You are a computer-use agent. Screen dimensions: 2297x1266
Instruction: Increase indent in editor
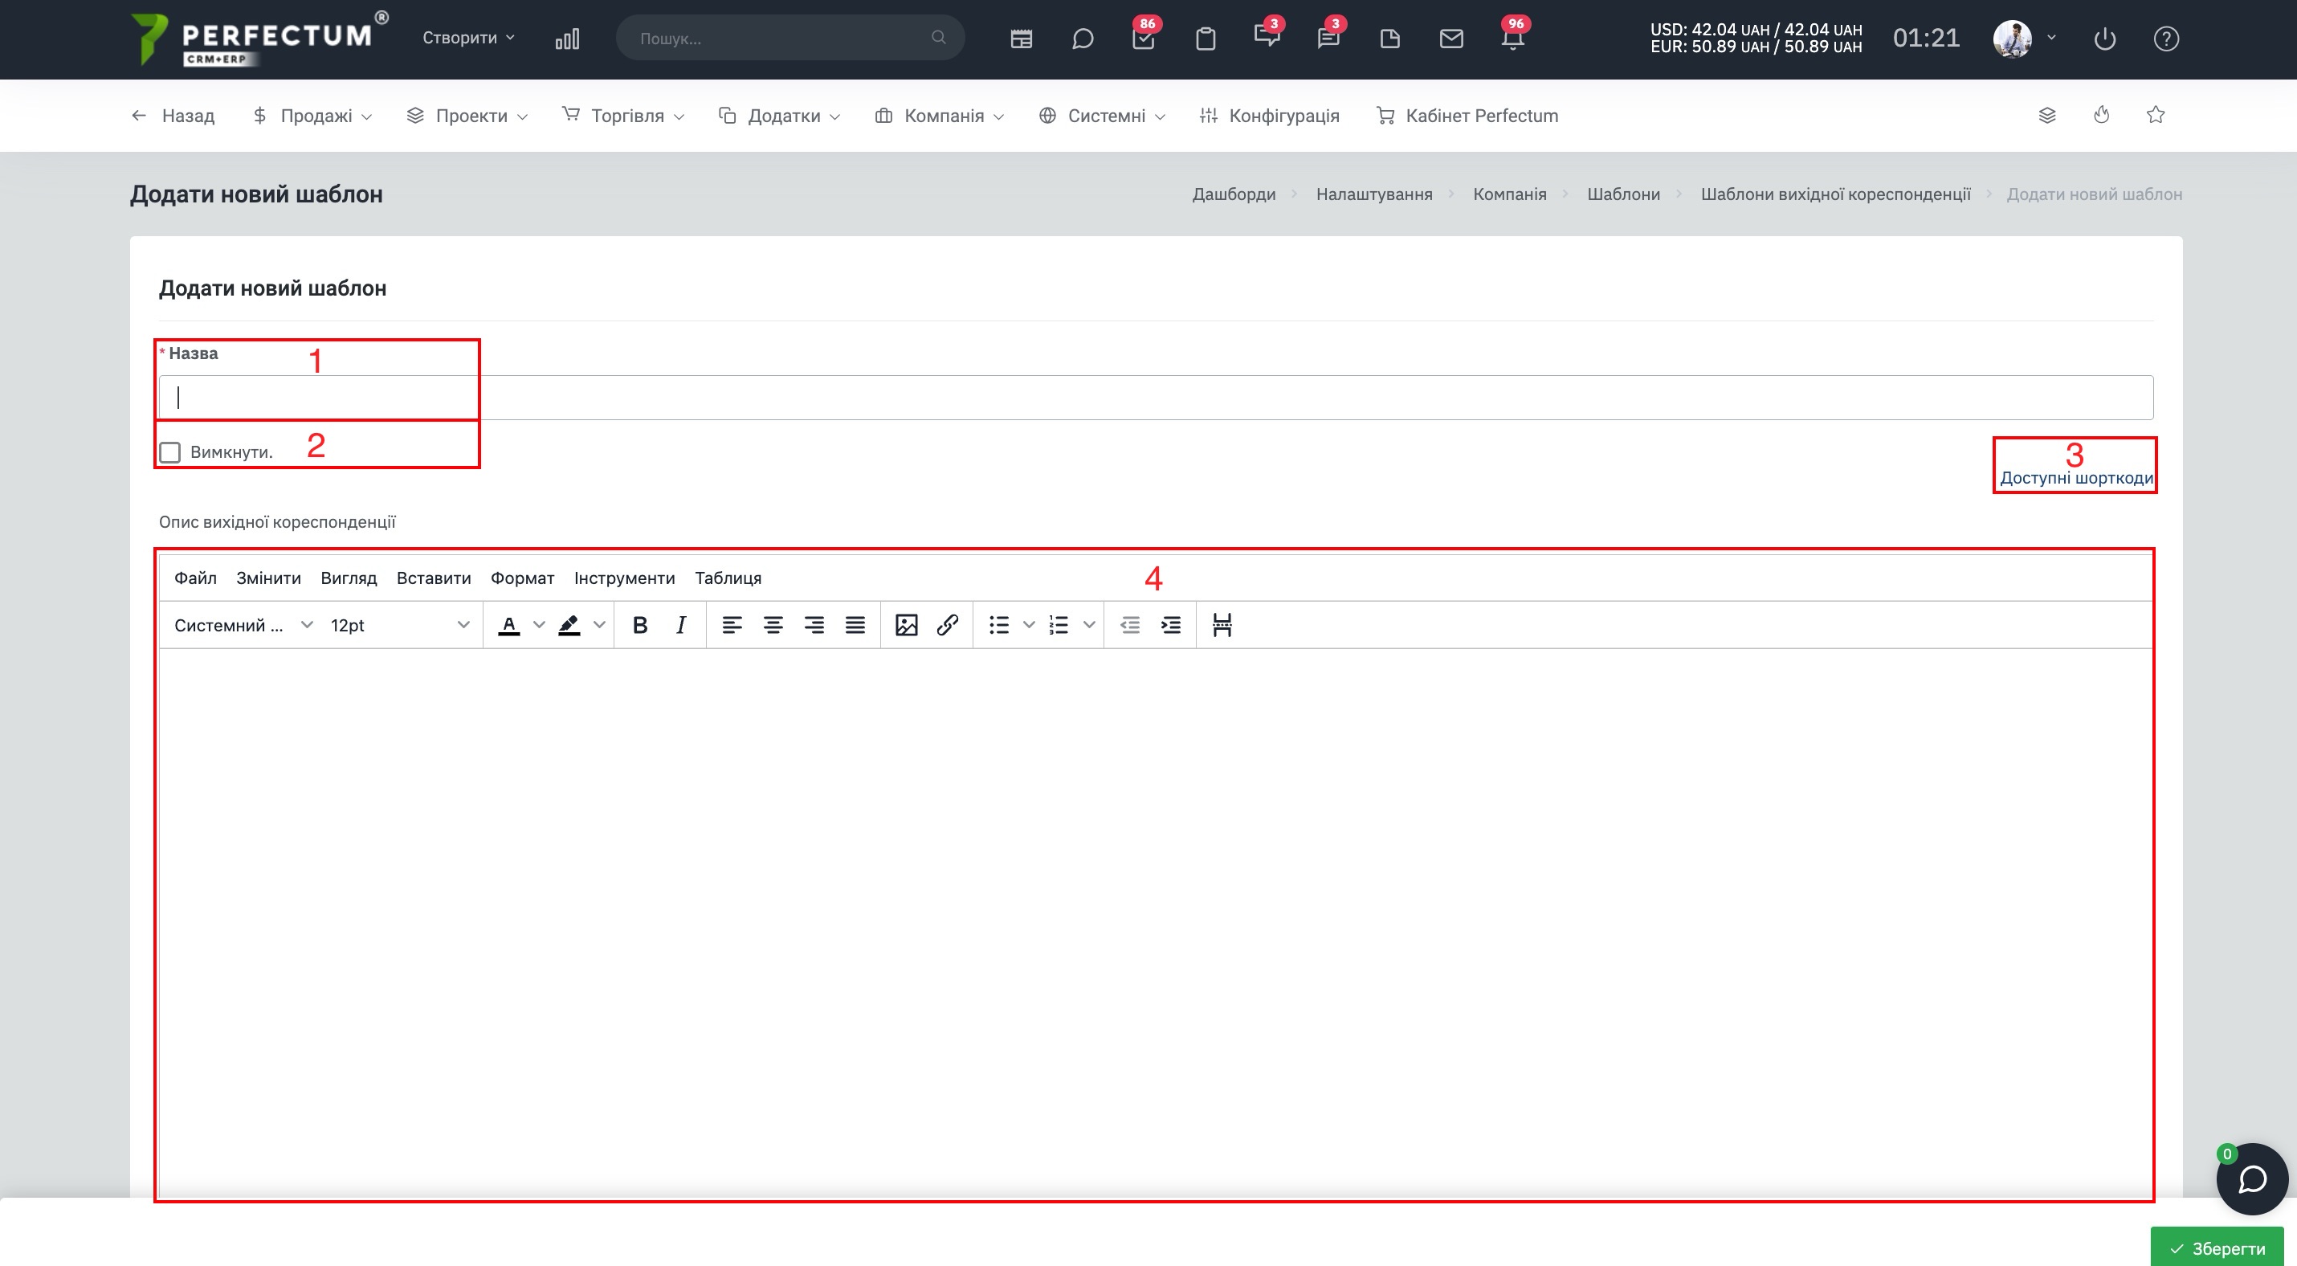click(1171, 625)
